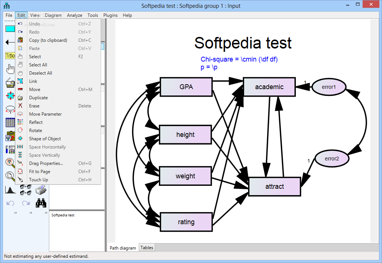
Task: Choose Link in the Edit menu
Action: (x=58, y=81)
